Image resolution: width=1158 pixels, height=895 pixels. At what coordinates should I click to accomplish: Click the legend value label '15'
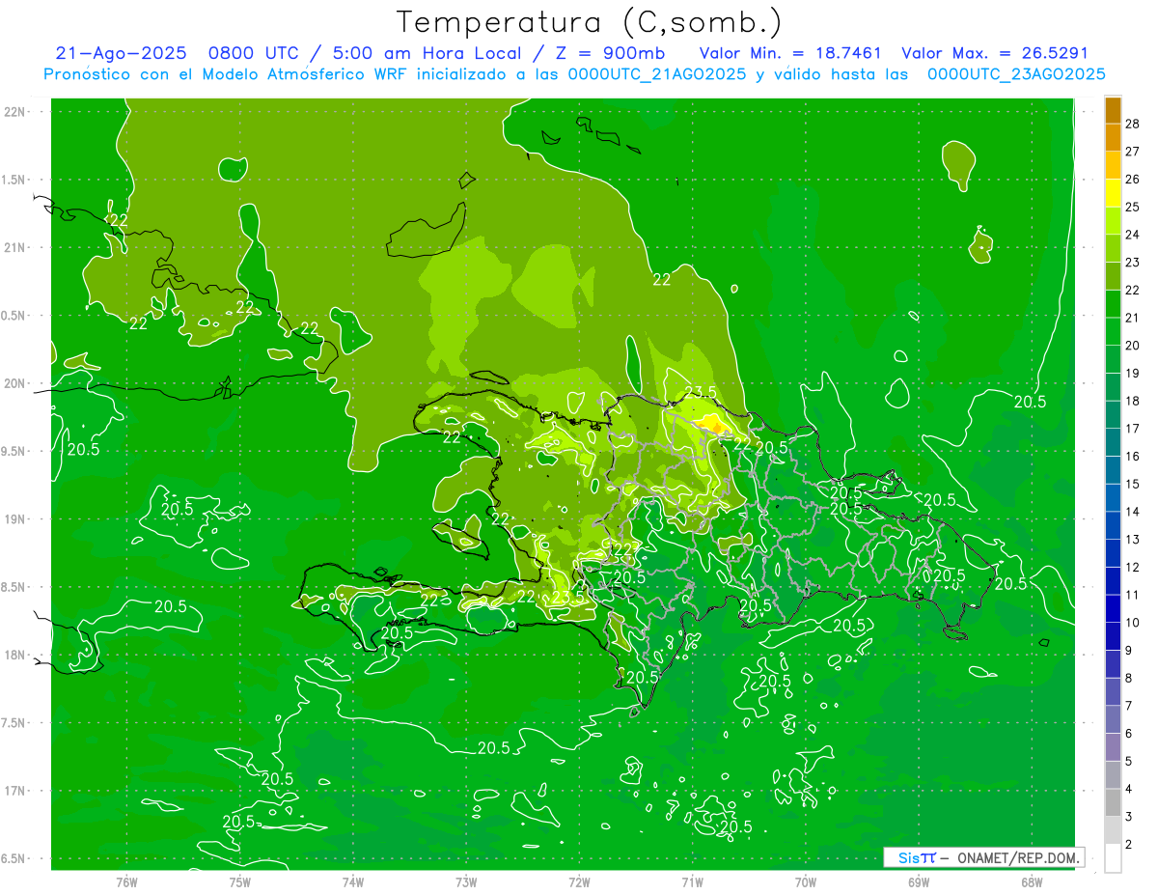[x=1132, y=484]
